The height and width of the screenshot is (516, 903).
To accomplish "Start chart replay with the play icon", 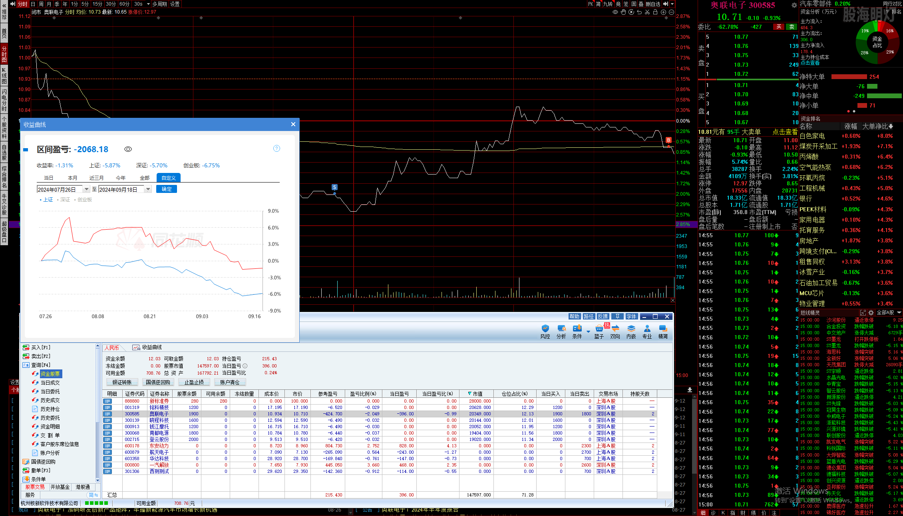I will coord(631,12).
